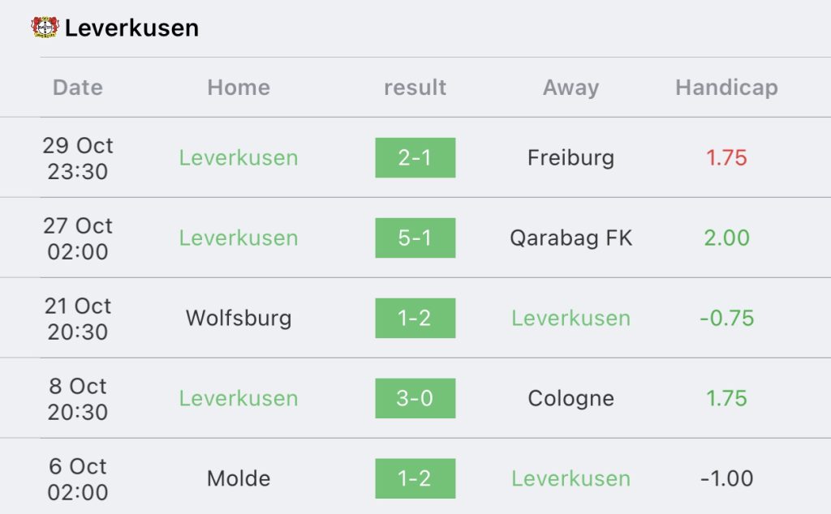Click the Leverkusen team title

[x=131, y=28]
